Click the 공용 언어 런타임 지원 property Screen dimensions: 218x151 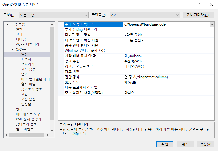click(x=93, y=46)
